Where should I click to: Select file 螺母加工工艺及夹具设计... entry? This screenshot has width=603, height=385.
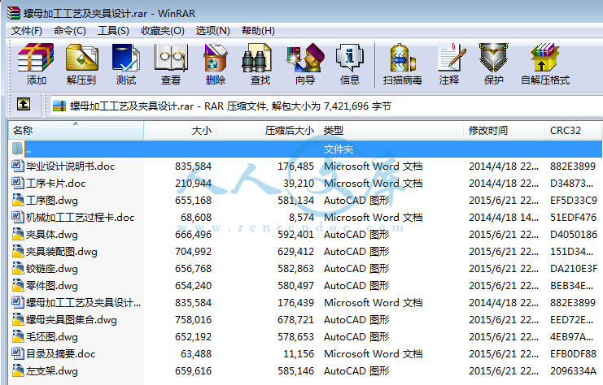pyautogui.click(x=84, y=302)
